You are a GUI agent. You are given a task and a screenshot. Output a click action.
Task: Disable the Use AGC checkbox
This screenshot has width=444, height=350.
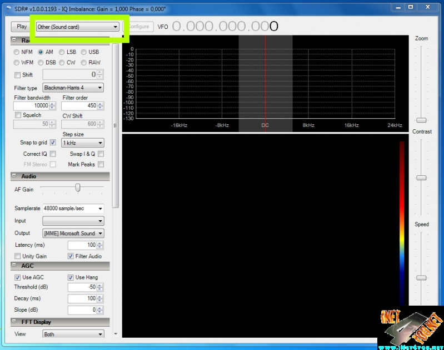17,277
